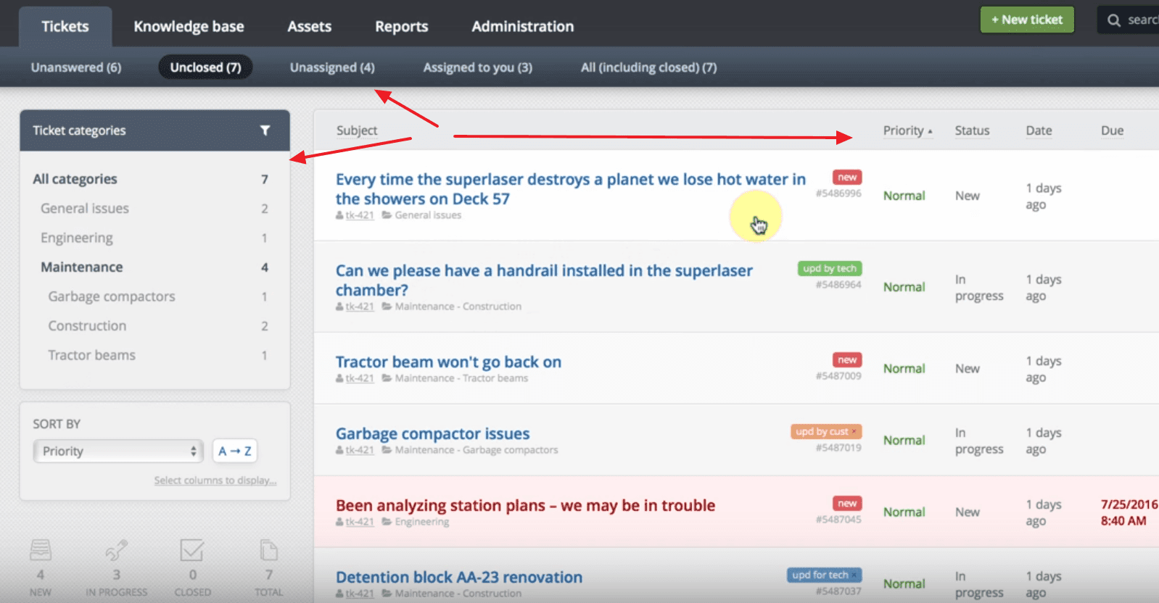Click the Closed checkmark box icon
This screenshot has width=1159, height=603.
[192, 551]
